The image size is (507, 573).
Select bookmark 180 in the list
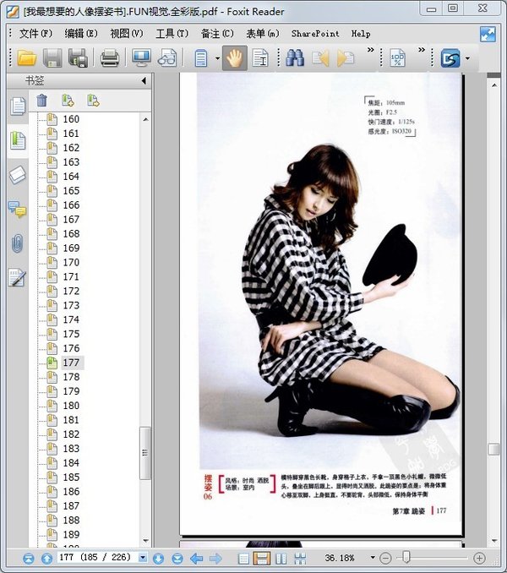(71, 405)
